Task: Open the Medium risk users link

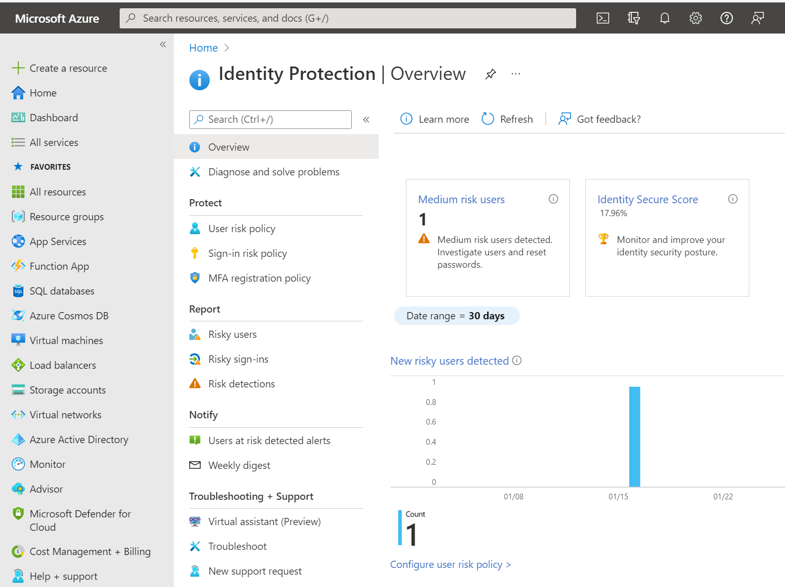Action: (x=462, y=200)
